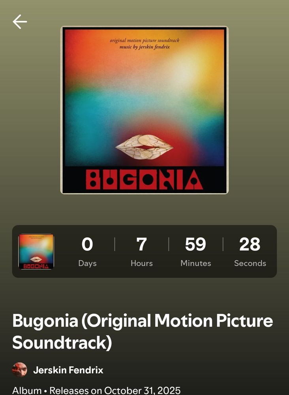Tap the 7 Hours countdown segment
Viewport: 289px width, 395px height.
(142, 251)
